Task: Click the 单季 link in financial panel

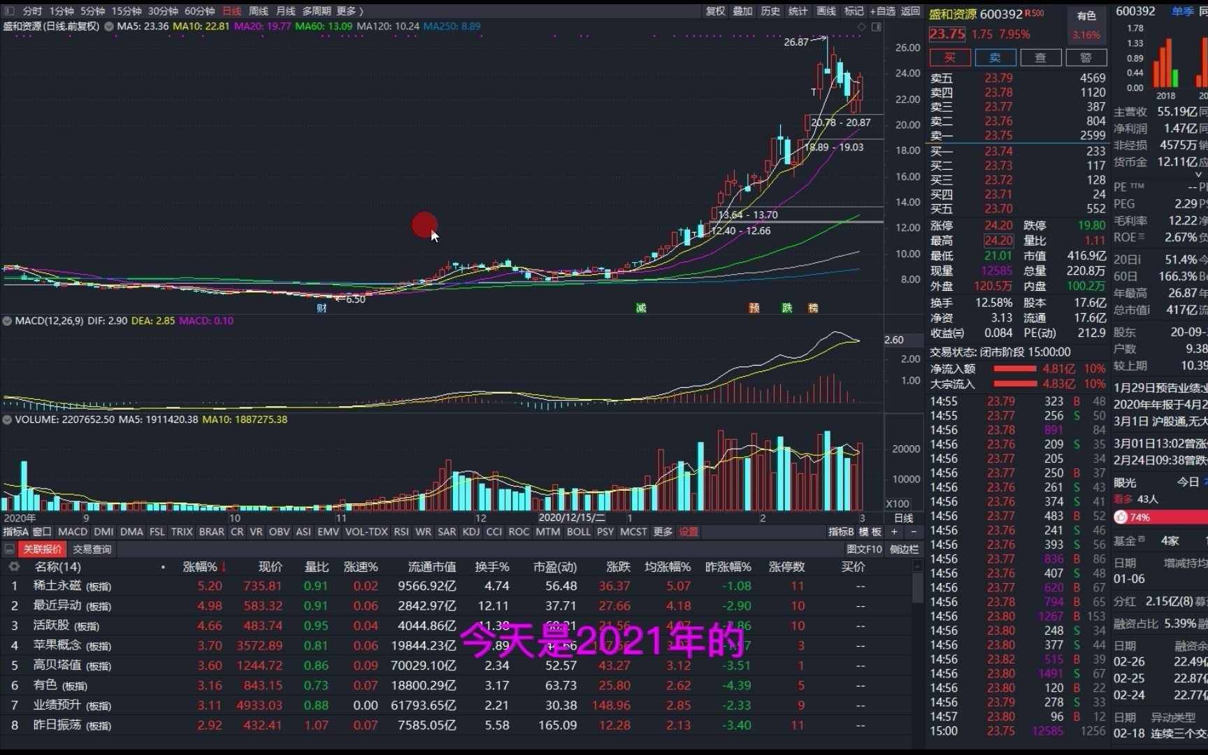Action: click(x=1183, y=11)
